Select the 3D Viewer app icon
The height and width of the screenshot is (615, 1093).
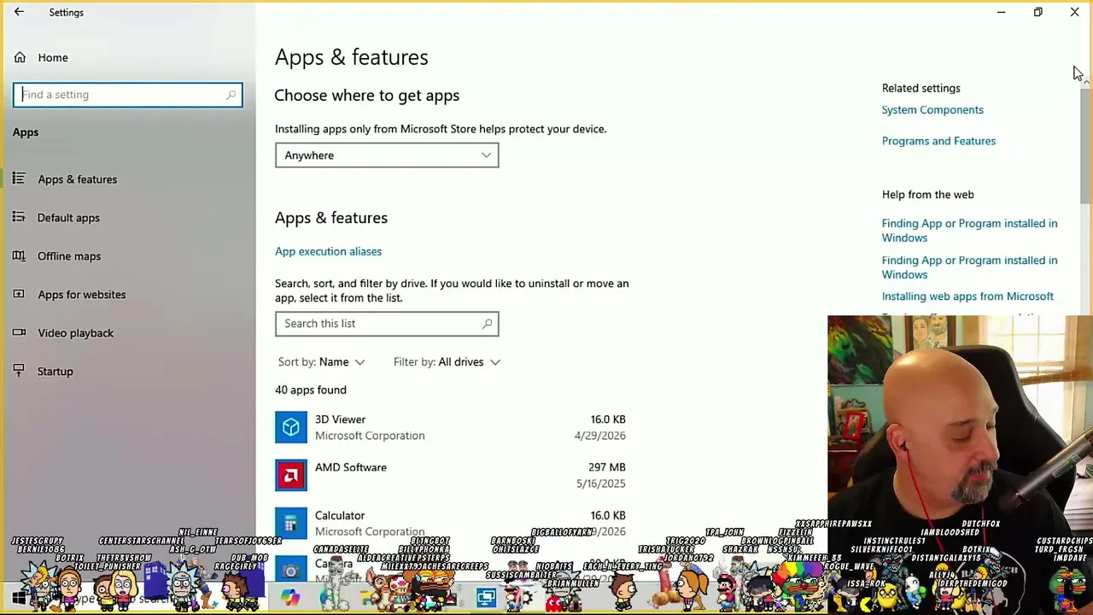[x=291, y=427]
